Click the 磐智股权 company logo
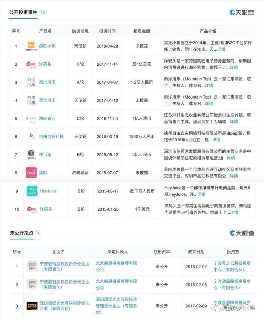 tap(32, 285)
